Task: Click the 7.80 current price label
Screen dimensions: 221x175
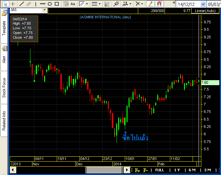Action: pos(210,82)
